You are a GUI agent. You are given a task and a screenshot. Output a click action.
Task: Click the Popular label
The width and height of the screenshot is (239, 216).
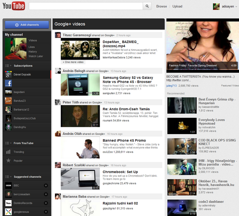(18, 161)
